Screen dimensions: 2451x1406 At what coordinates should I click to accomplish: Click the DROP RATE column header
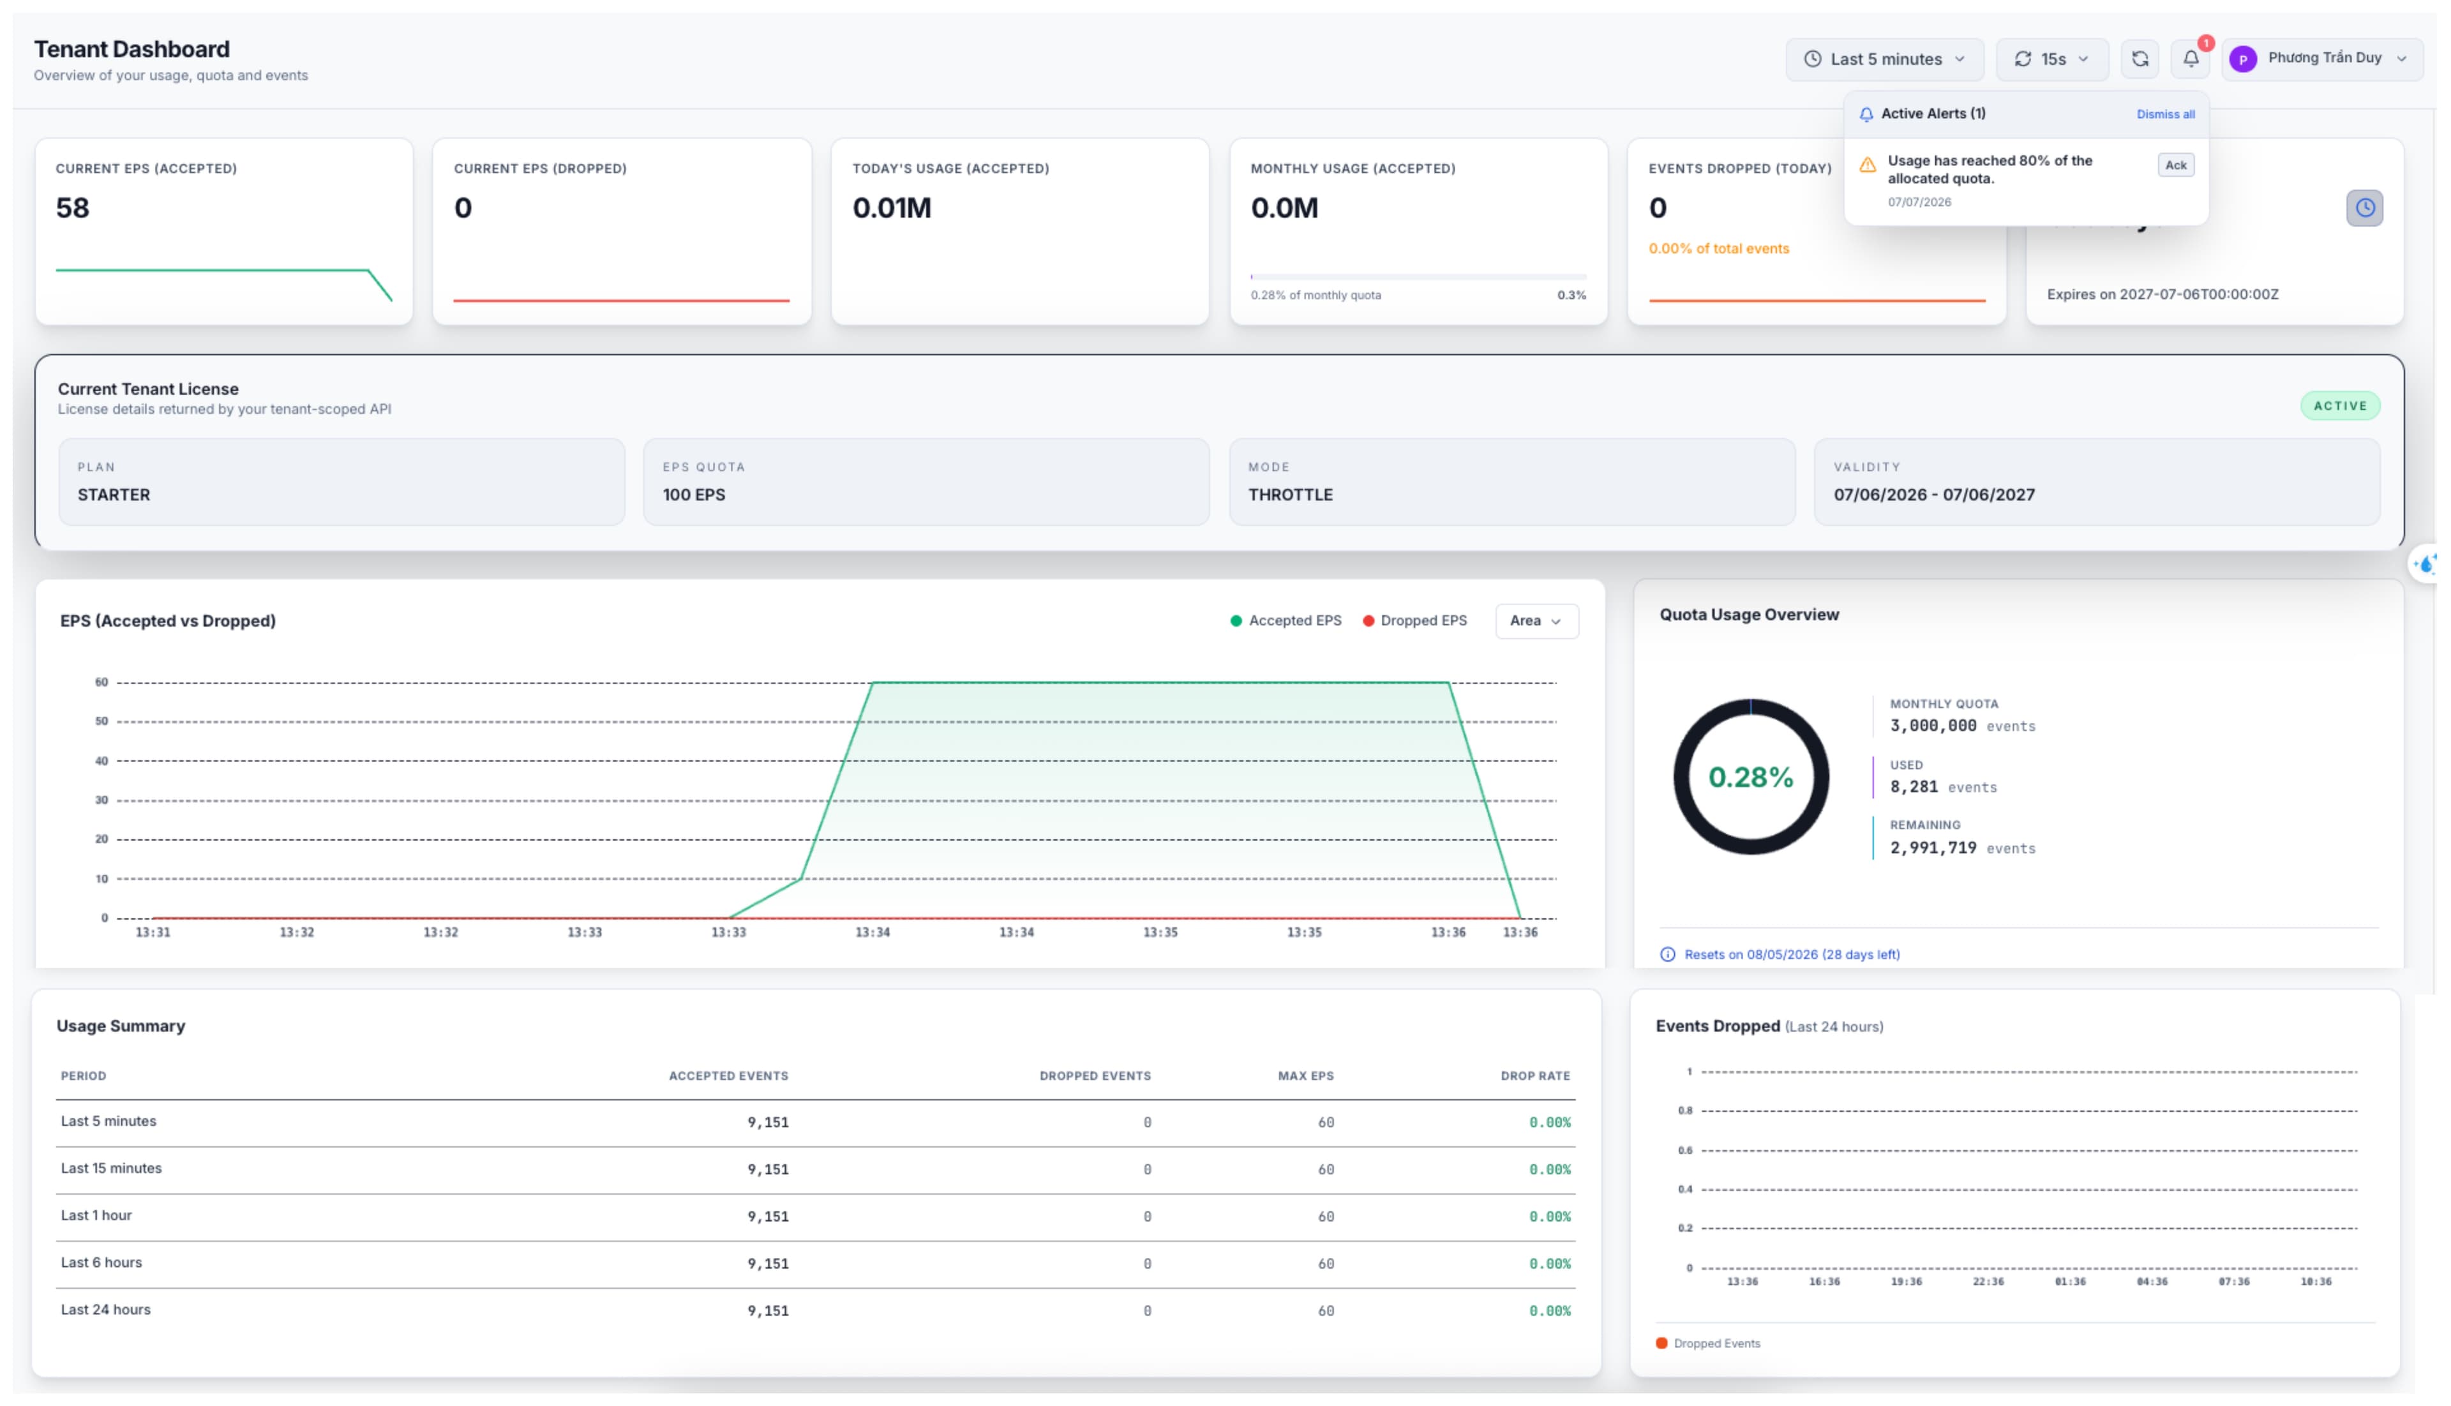(1534, 1076)
